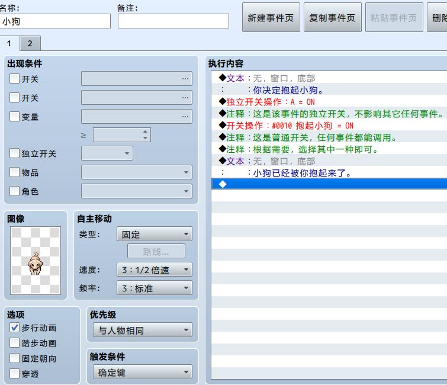Click the puppy sprite image preview
This screenshot has width=447, height=385.
tap(36, 261)
